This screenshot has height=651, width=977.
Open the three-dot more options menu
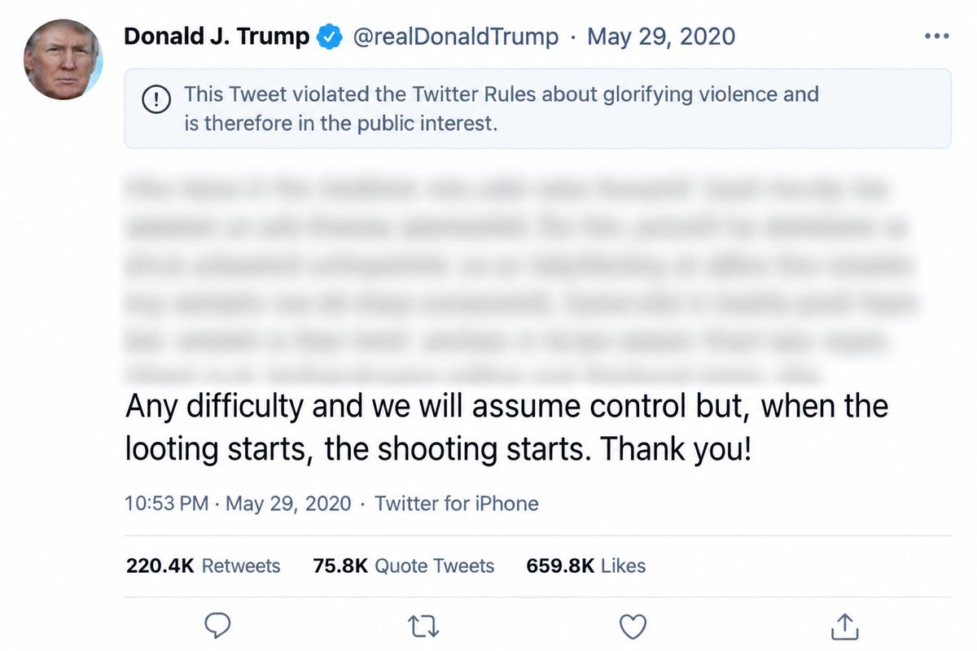[x=937, y=37]
